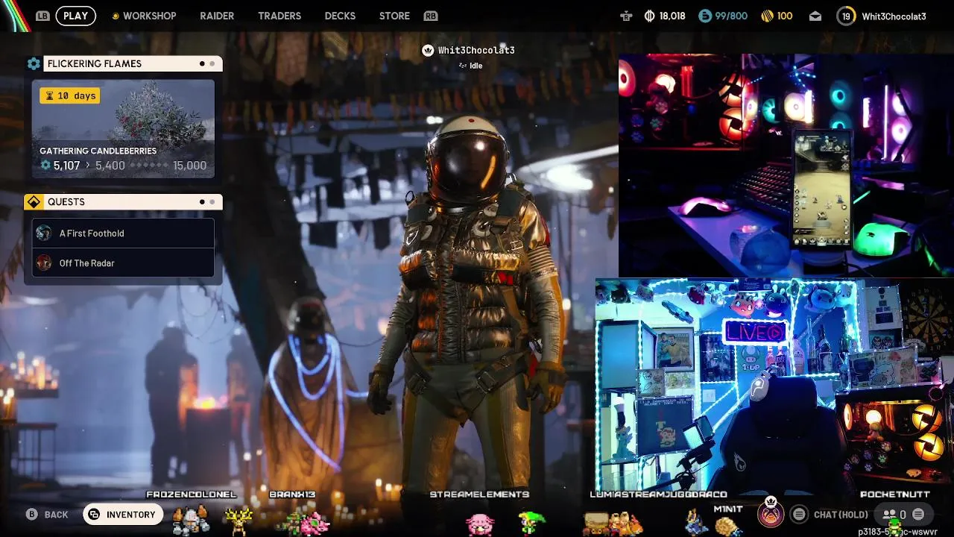Open the menu icon at bottom right

[x=918, y=514]
